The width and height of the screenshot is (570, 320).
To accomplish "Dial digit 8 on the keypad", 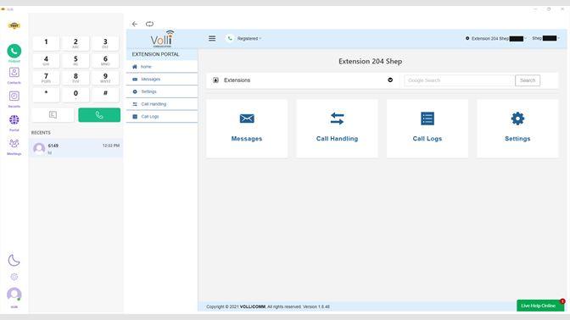I will click(75, 77).
